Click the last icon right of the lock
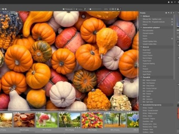Screen dimensions: 179x134 (x=120, y=9)
